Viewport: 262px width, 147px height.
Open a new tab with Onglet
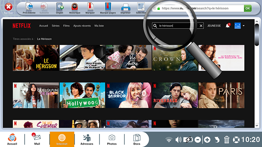pos(60,7)
